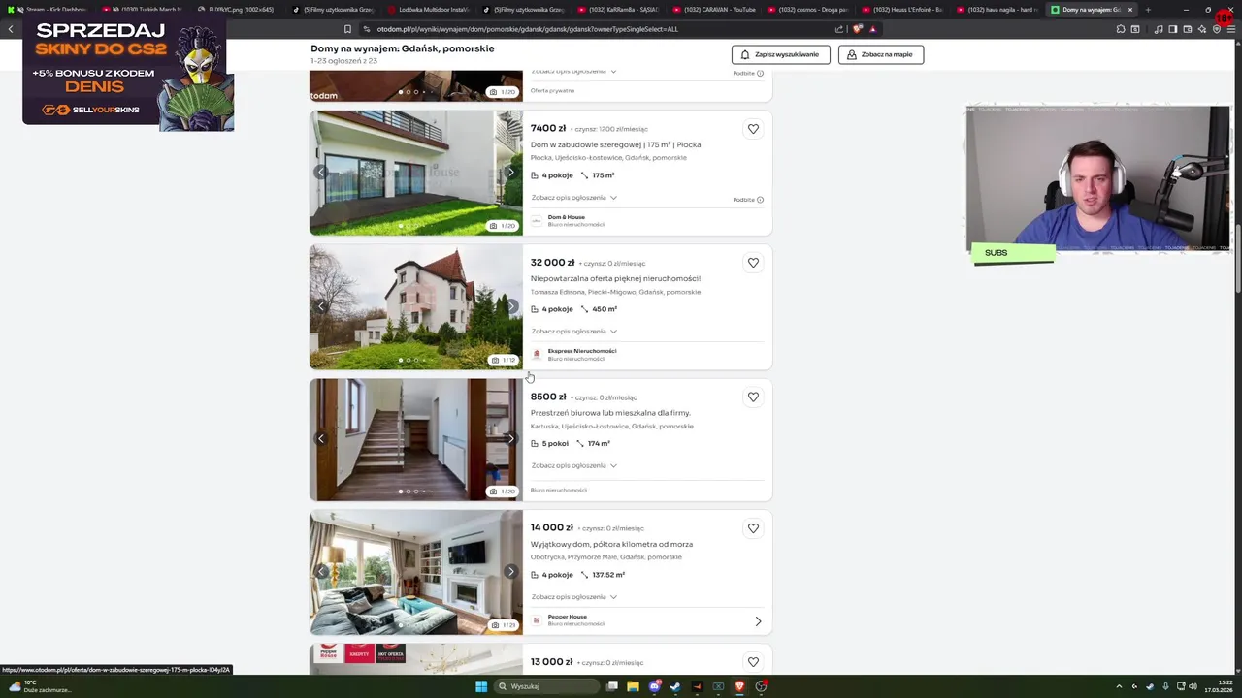1242x698 pixels.
Task: Previous photo arrow on 32 000 zł villa
Action: (321, 306)
